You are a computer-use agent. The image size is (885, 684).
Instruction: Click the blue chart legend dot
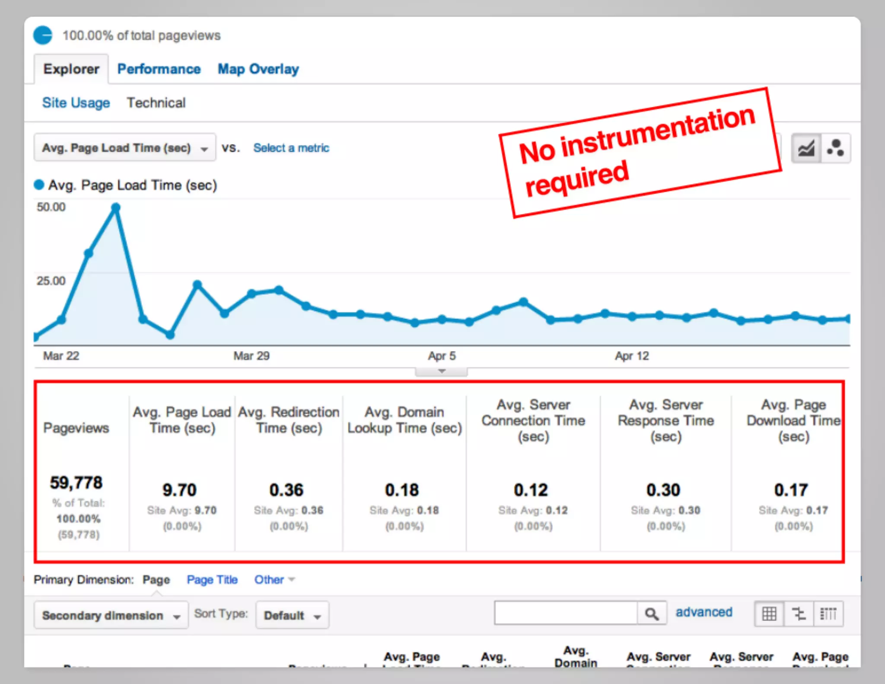pos(39,185)
